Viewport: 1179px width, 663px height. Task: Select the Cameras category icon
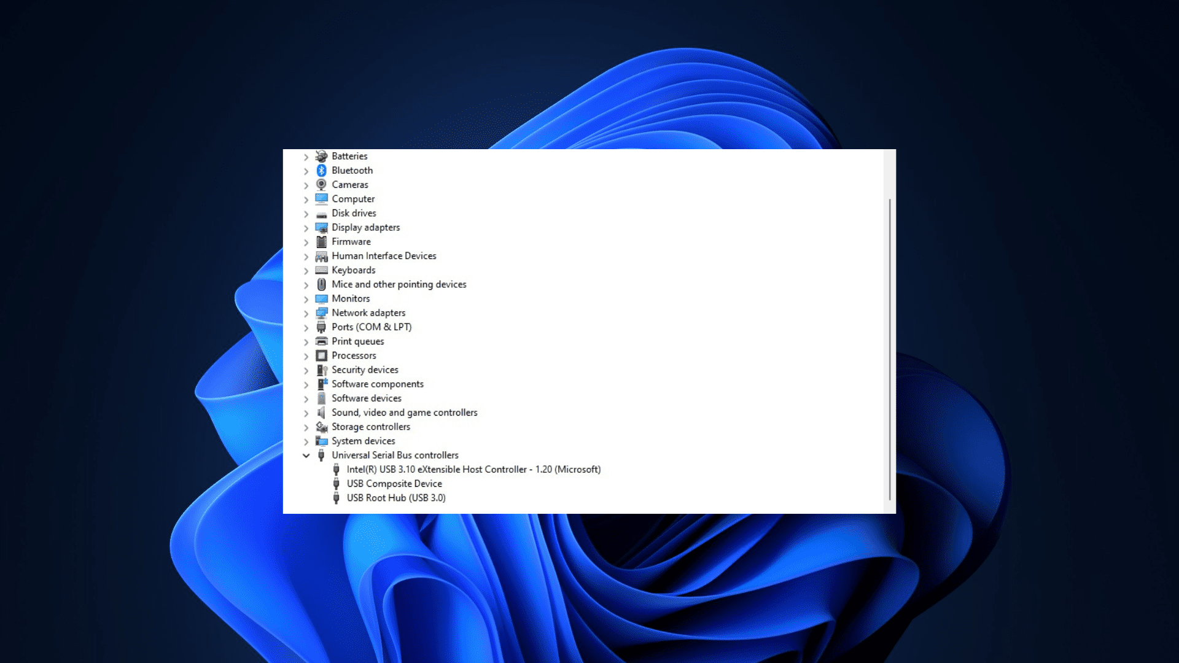click(x=322, y=184)
